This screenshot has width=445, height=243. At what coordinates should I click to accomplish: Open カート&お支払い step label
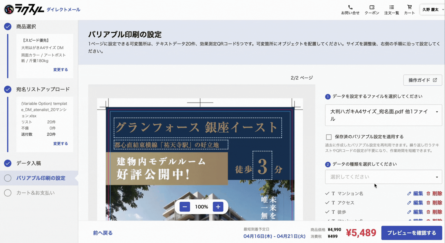tap(35, 193)
